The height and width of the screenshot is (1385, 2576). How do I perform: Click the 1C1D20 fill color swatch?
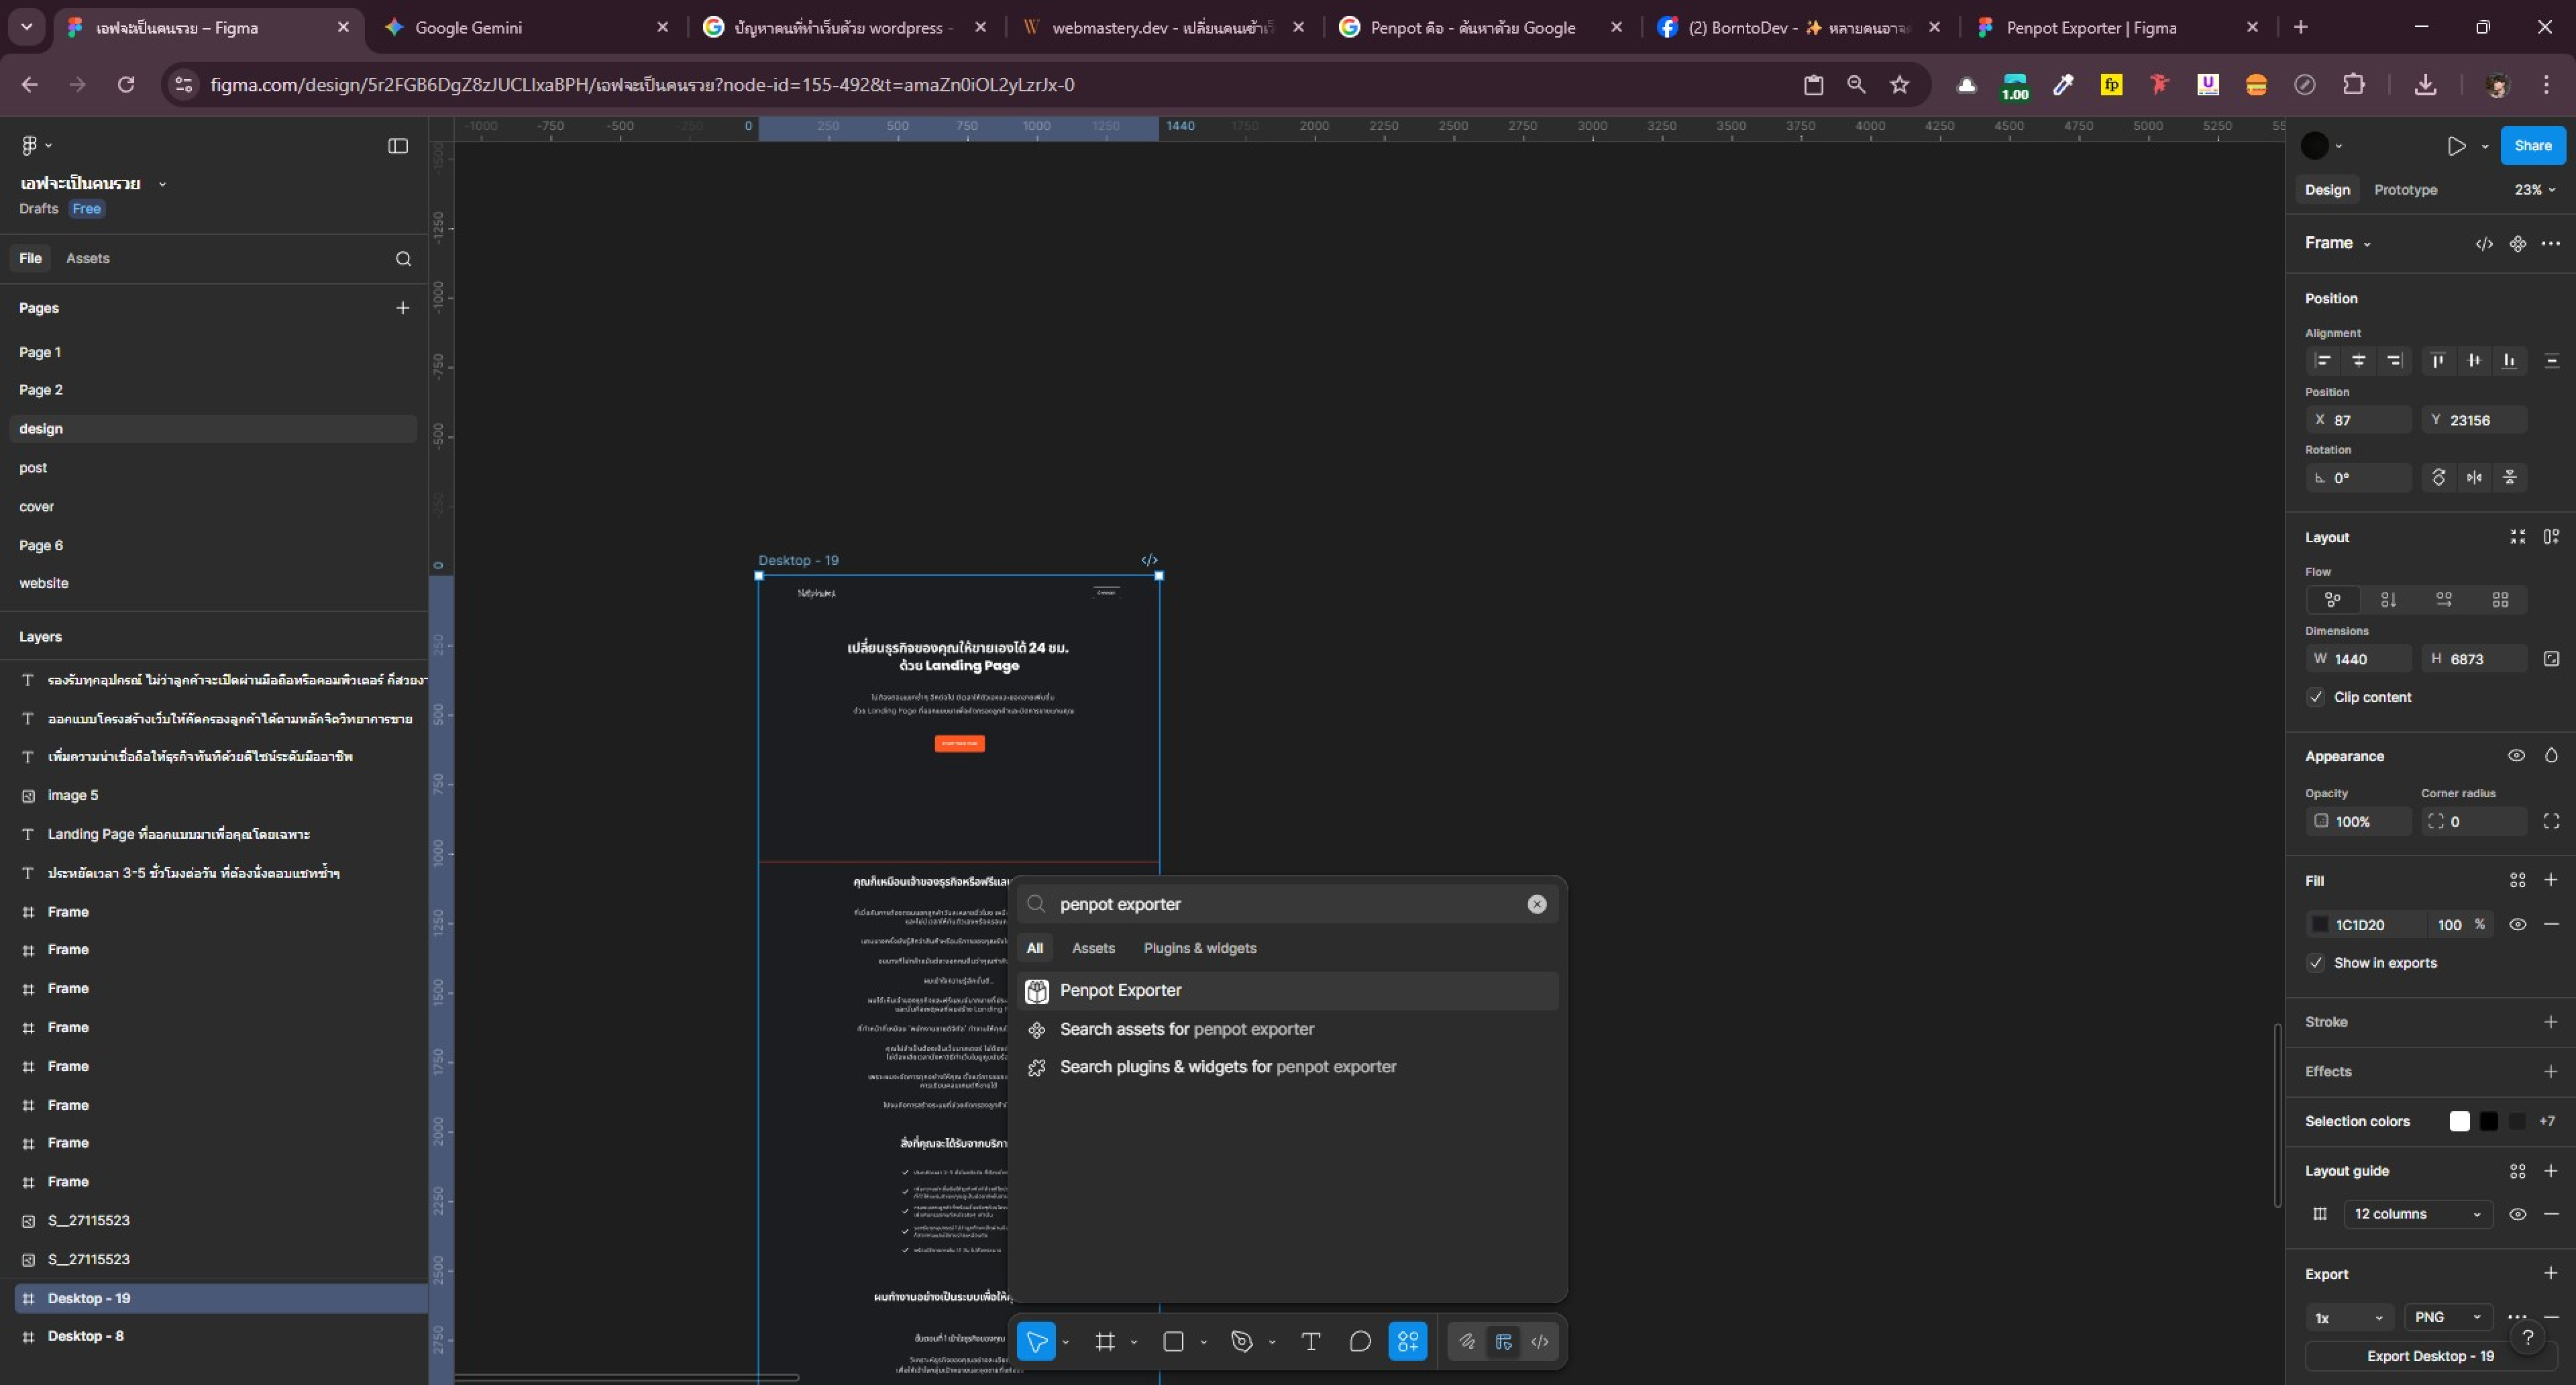point(2321,925)
